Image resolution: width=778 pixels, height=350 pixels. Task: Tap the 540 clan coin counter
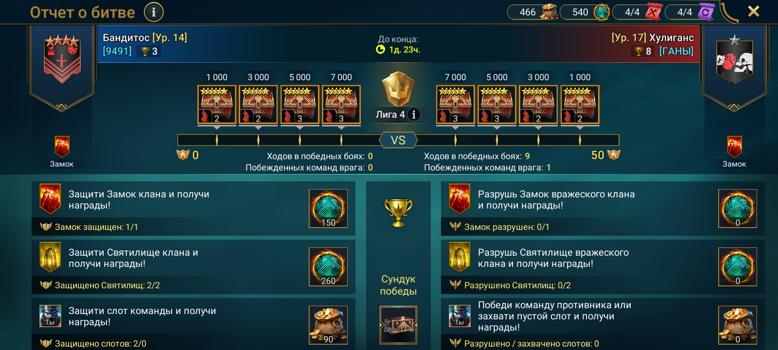585,12
